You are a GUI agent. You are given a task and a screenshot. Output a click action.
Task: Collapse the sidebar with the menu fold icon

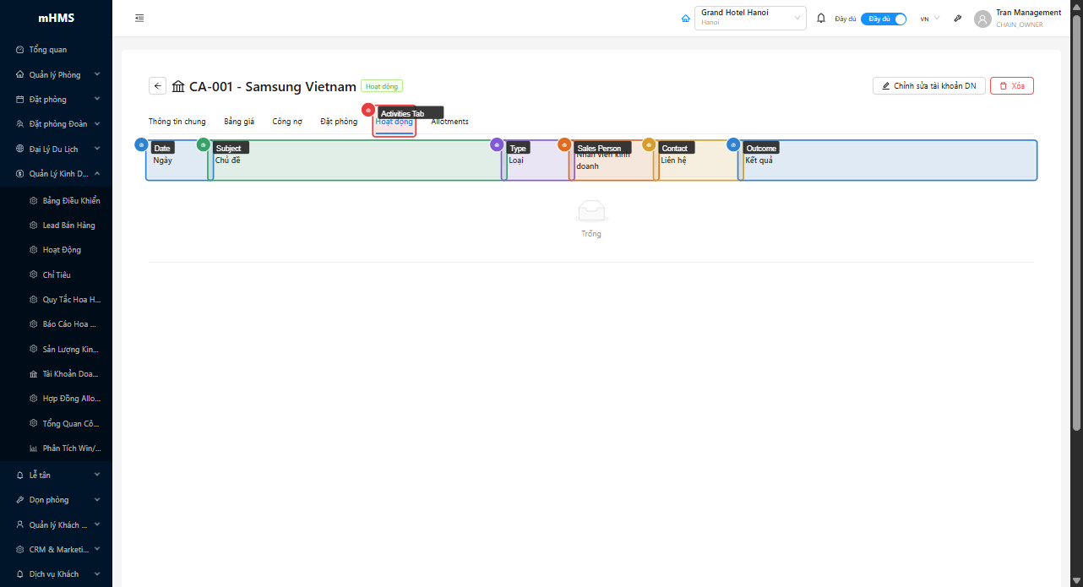tap(139, 18)
